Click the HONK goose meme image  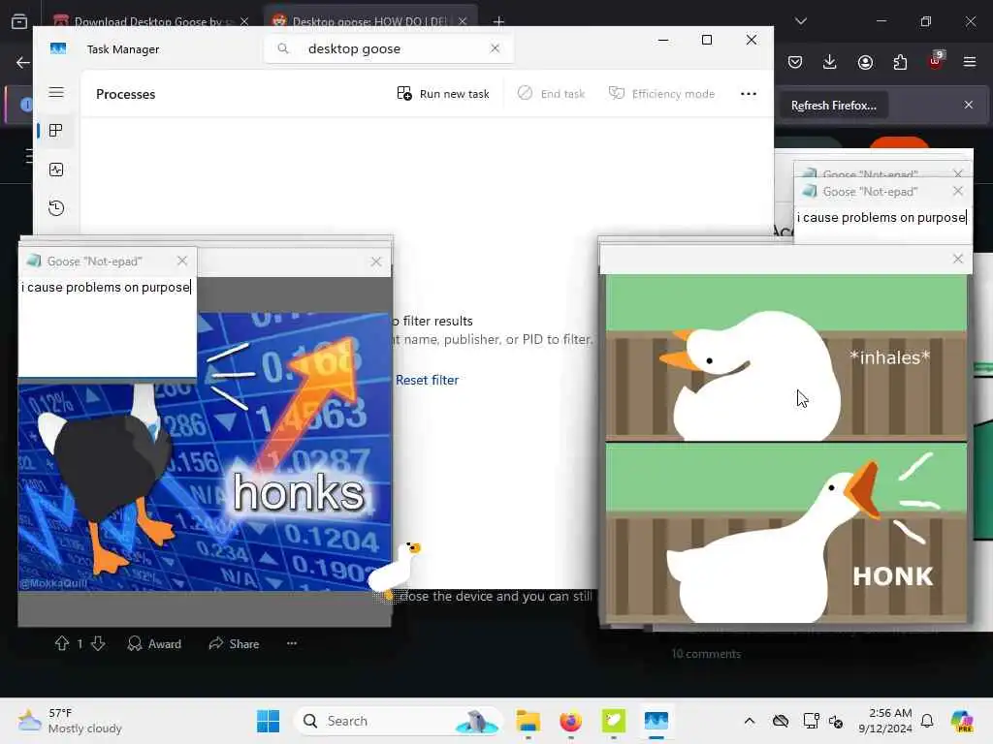786,449
